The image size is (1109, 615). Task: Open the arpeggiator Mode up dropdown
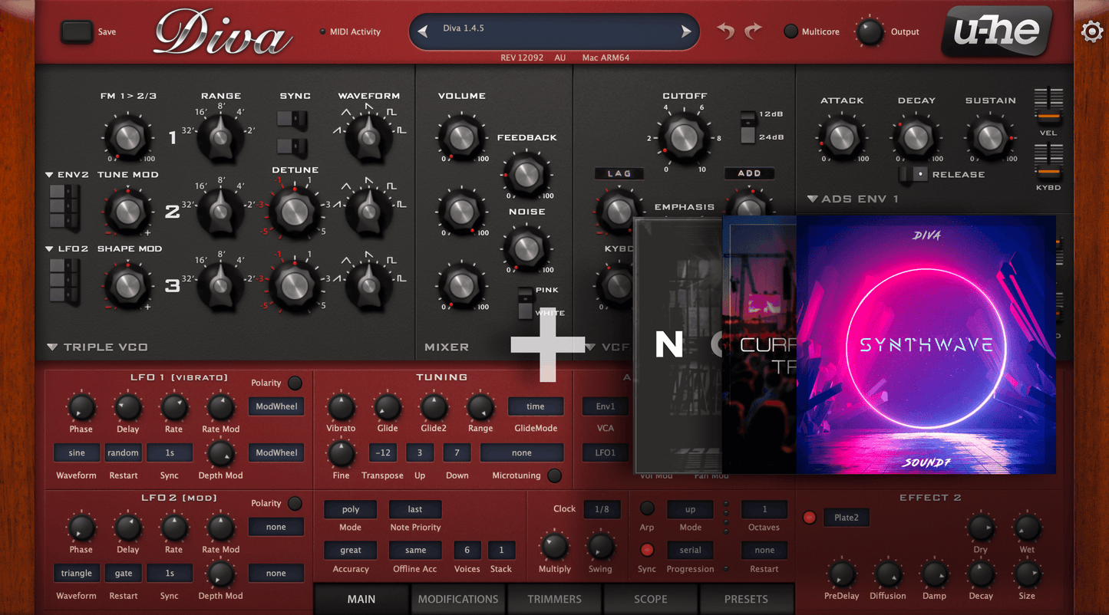690,509
